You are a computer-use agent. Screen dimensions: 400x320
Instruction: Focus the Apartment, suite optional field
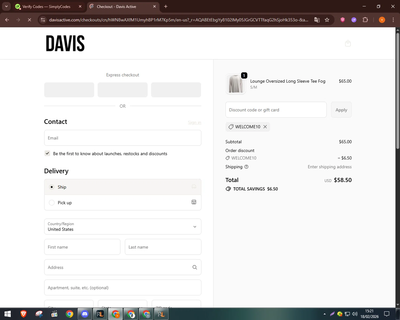pos(123,287)
